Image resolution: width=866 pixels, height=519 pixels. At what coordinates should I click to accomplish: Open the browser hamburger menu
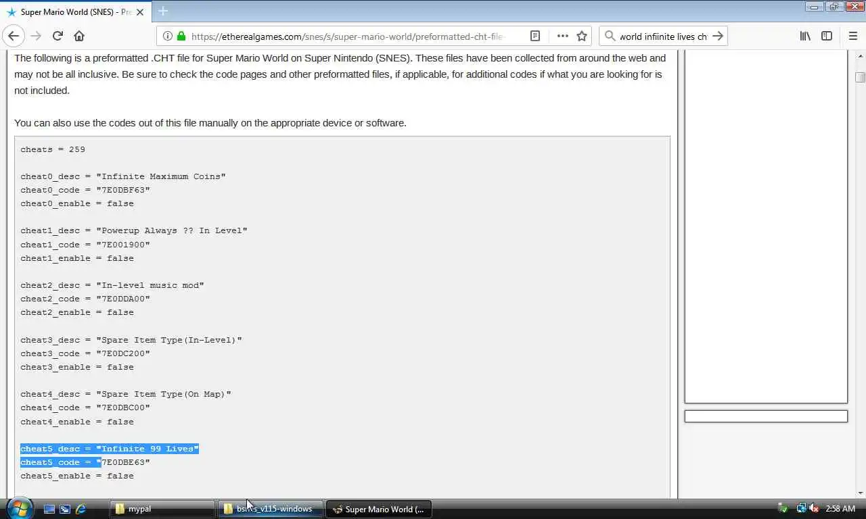point(853,36)
